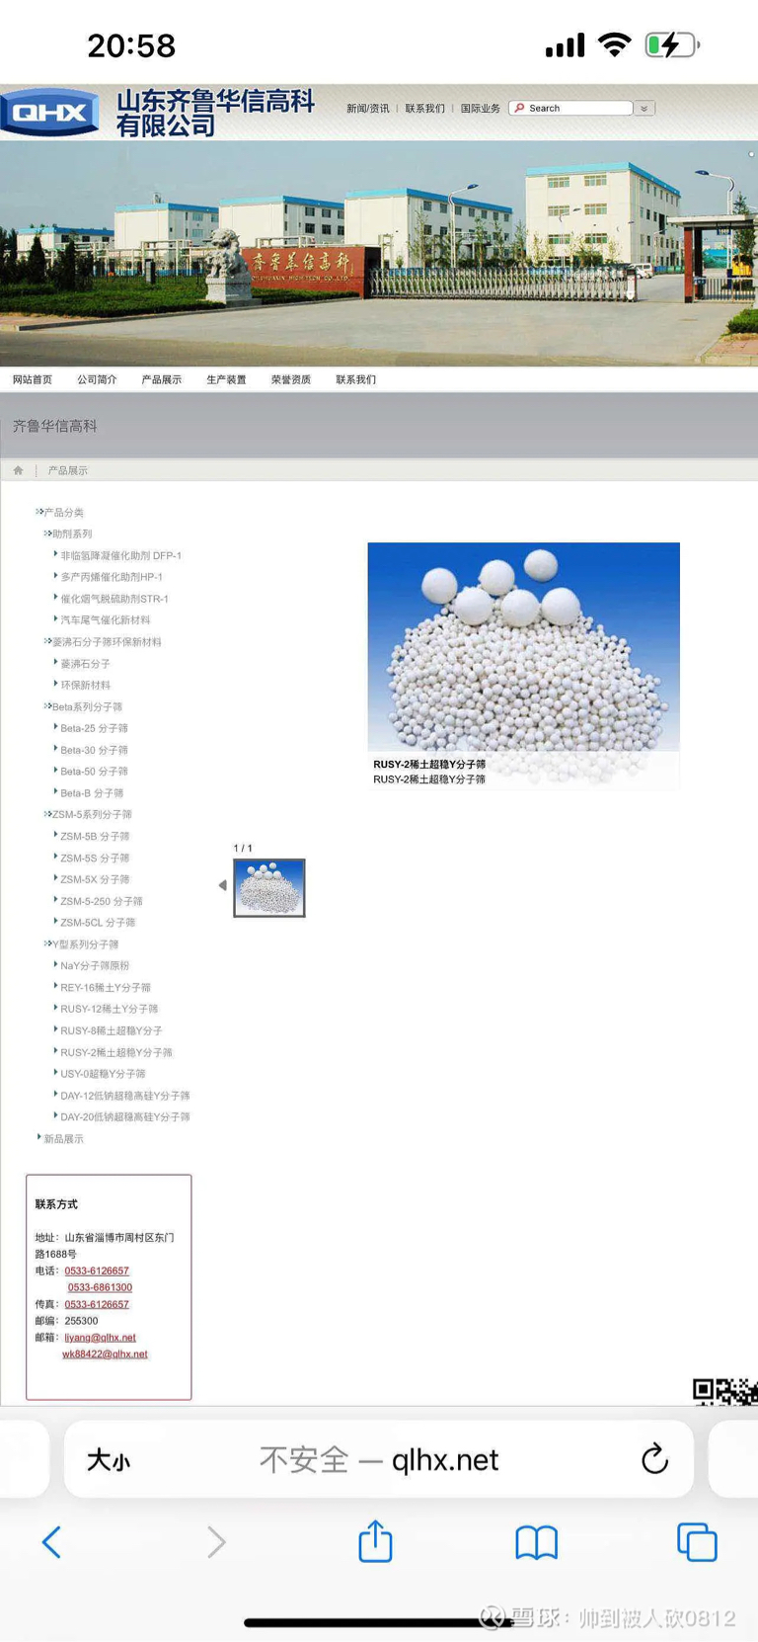Email wk88422@qlhx.net link

105,1355
